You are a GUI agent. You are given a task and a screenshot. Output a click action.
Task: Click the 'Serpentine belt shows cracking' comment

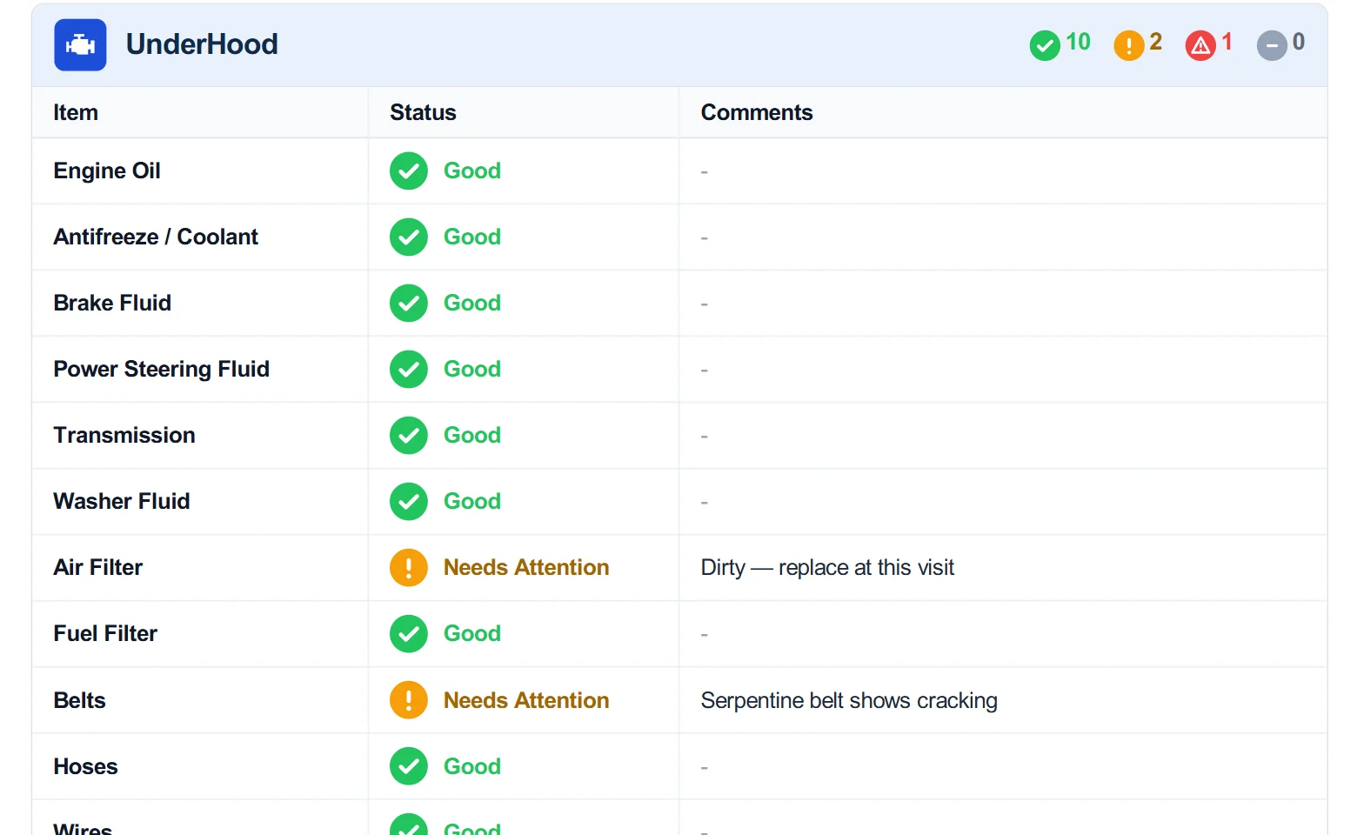click(x=849, y=700)
